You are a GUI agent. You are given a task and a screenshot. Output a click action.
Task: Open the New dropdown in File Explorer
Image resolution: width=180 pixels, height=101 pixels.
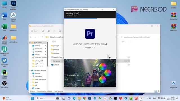click(x=35, y=31)
